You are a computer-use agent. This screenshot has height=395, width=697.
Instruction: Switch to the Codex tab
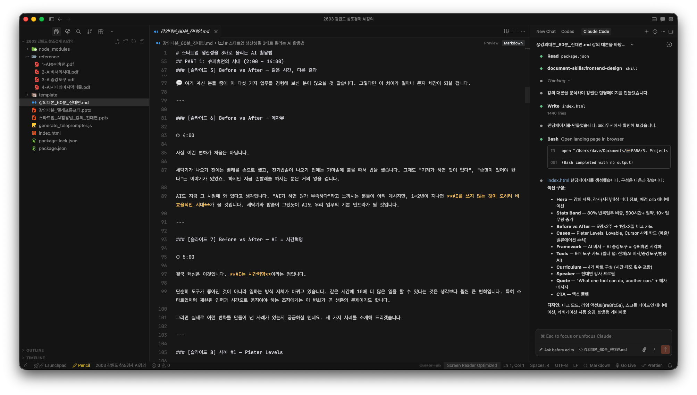[567, 32]
